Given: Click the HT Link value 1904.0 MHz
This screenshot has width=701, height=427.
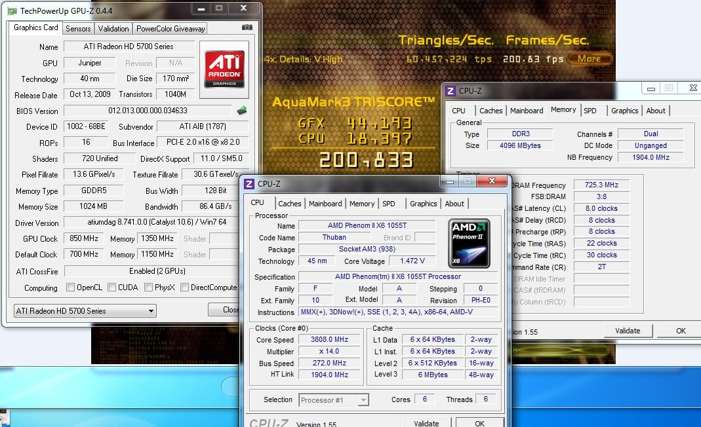Looking at the screenshot, I should (329, 375).
